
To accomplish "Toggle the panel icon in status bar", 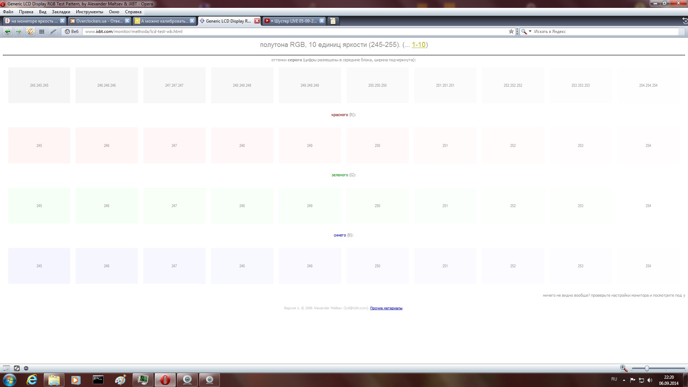I will [x=6, y=368].
